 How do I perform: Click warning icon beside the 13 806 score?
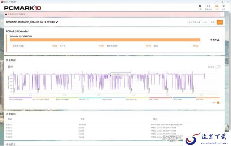218,40
